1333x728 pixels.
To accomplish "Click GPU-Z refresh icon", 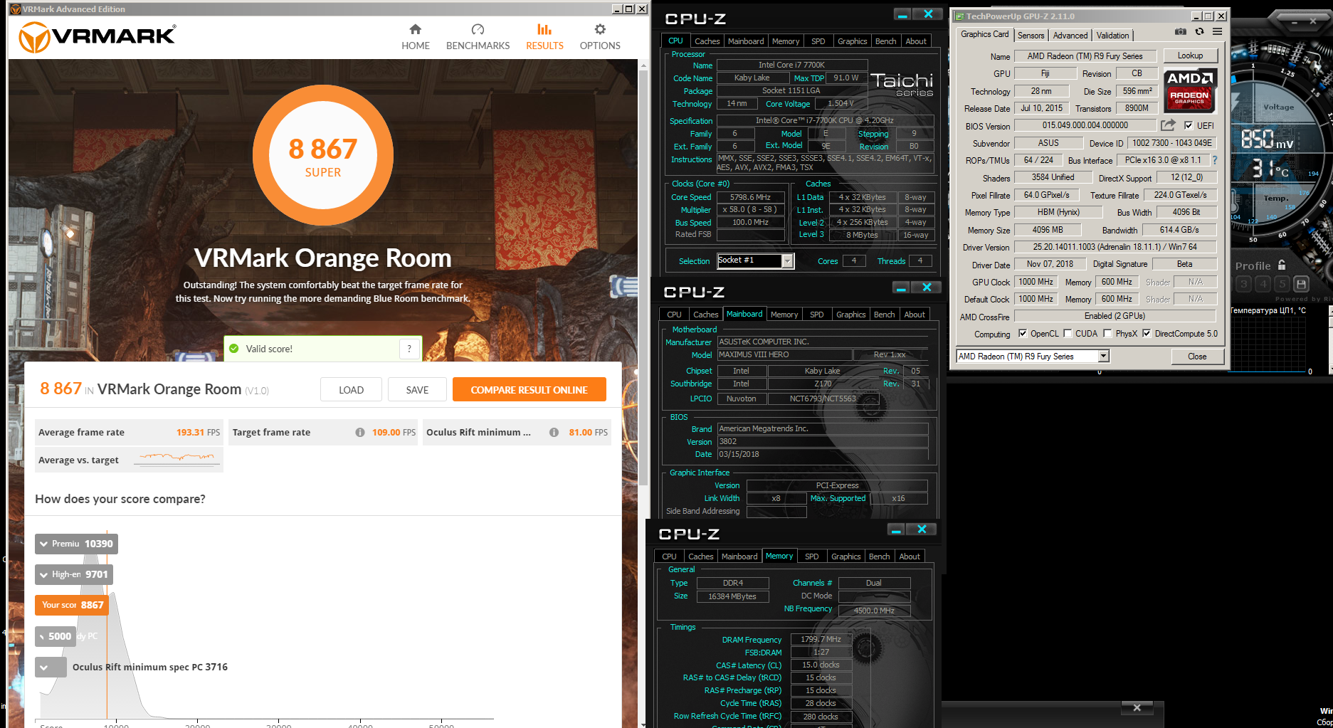I will (1199, 32).
